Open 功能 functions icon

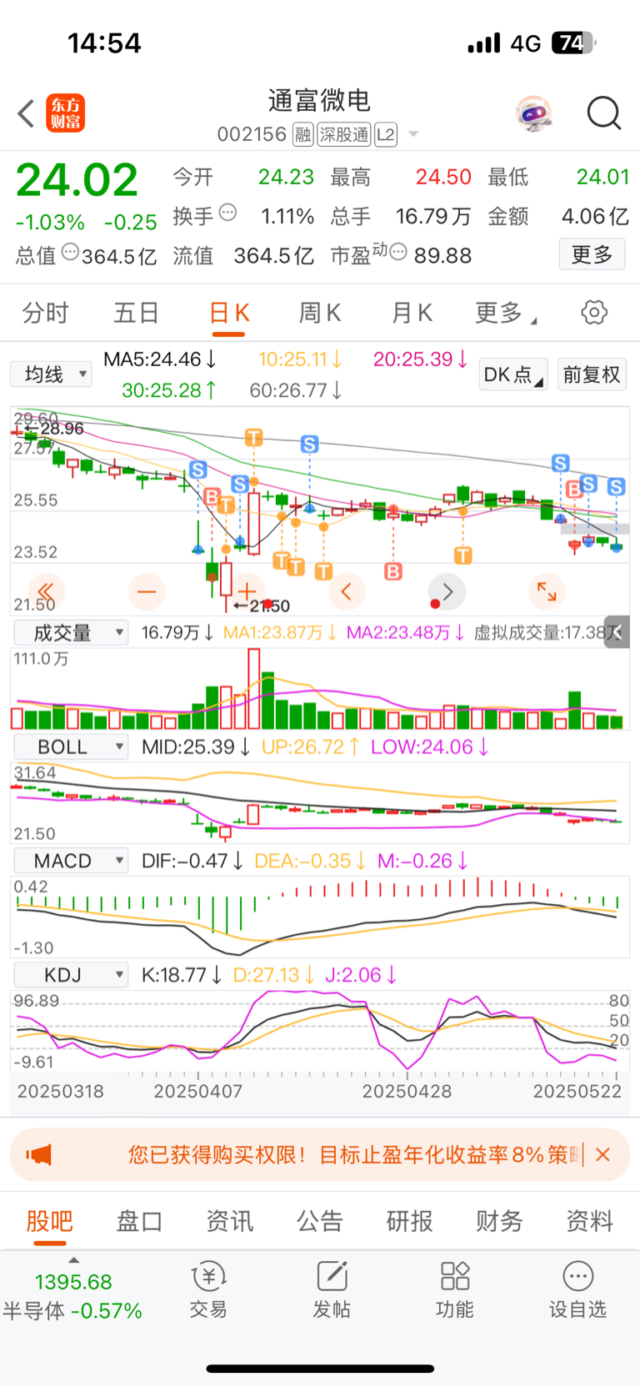[455, 1290]
